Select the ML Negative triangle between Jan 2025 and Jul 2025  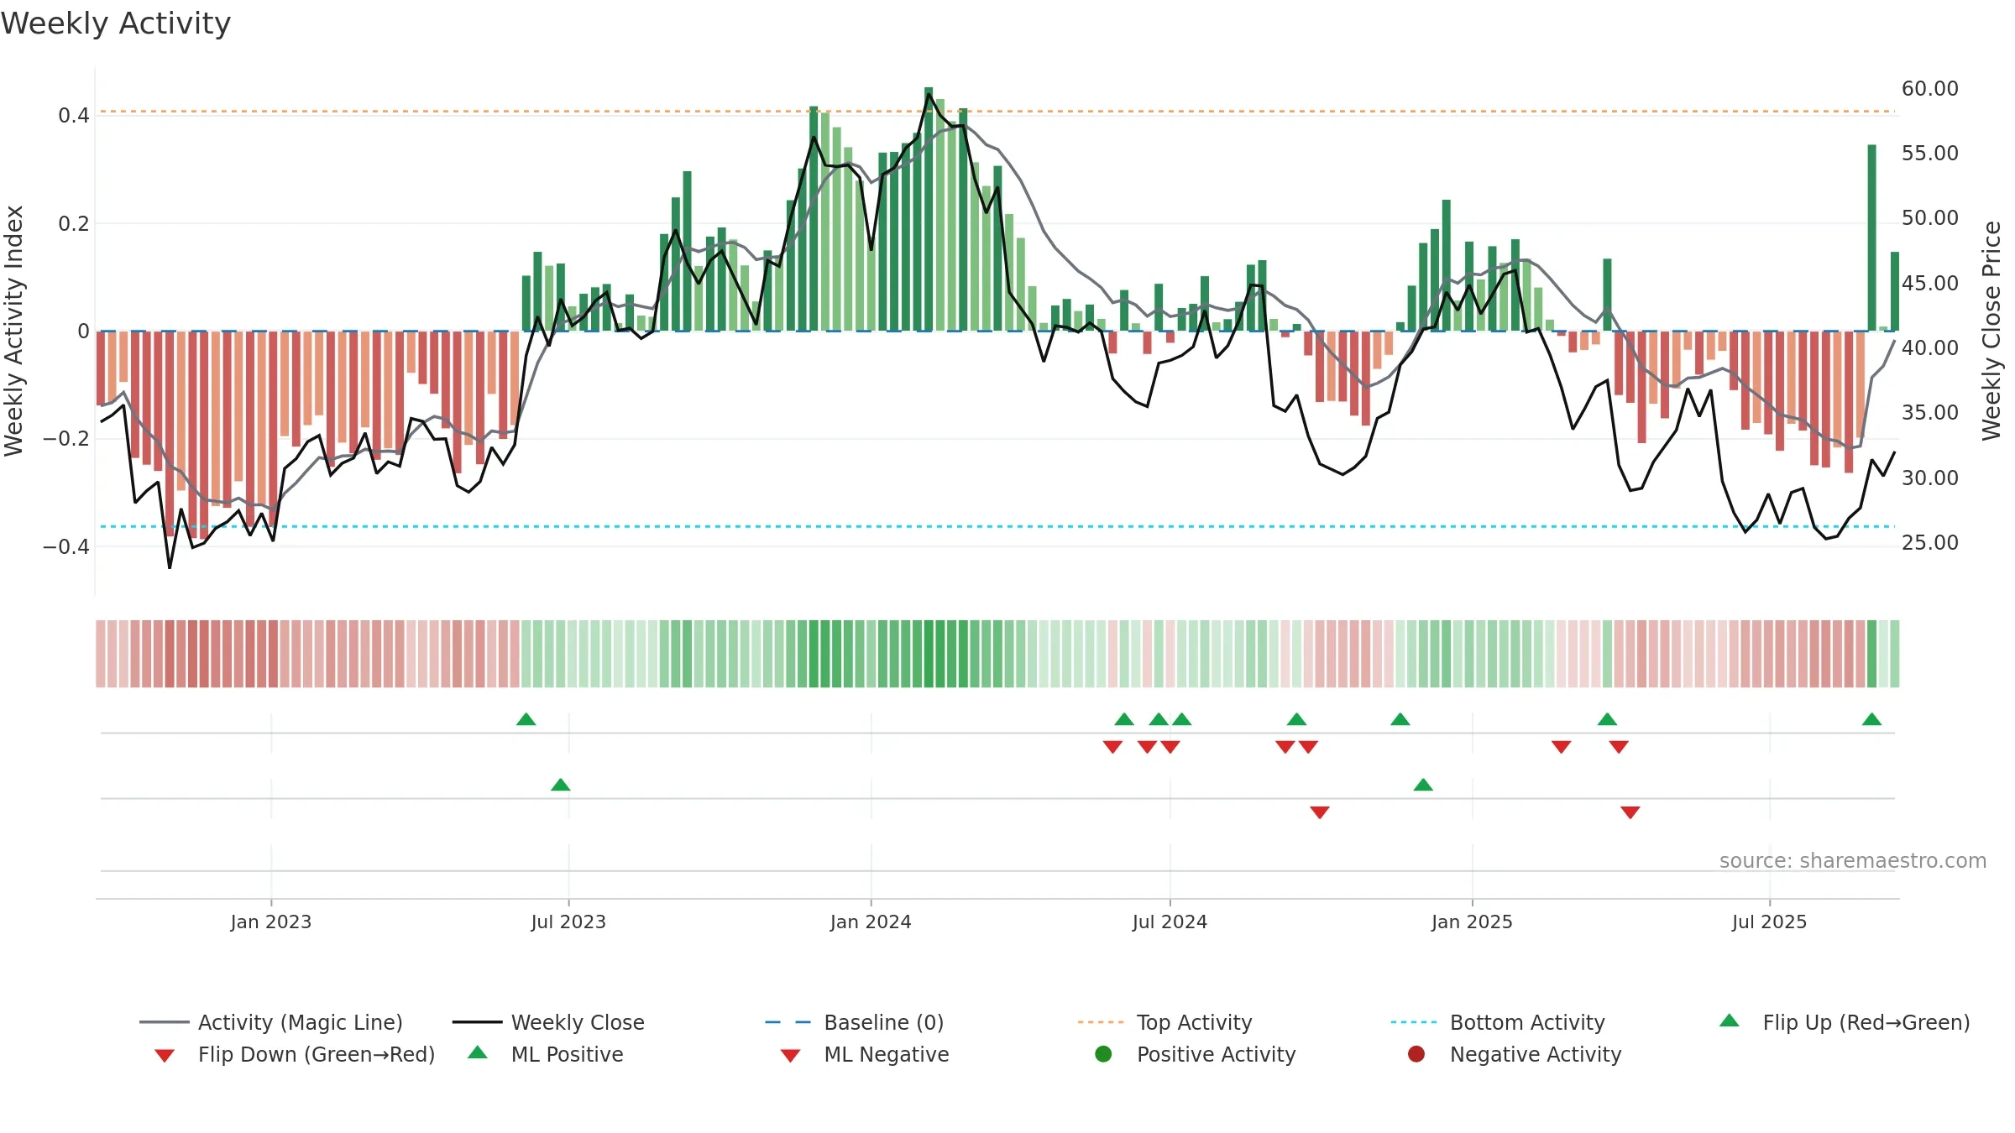point(1630,812)
